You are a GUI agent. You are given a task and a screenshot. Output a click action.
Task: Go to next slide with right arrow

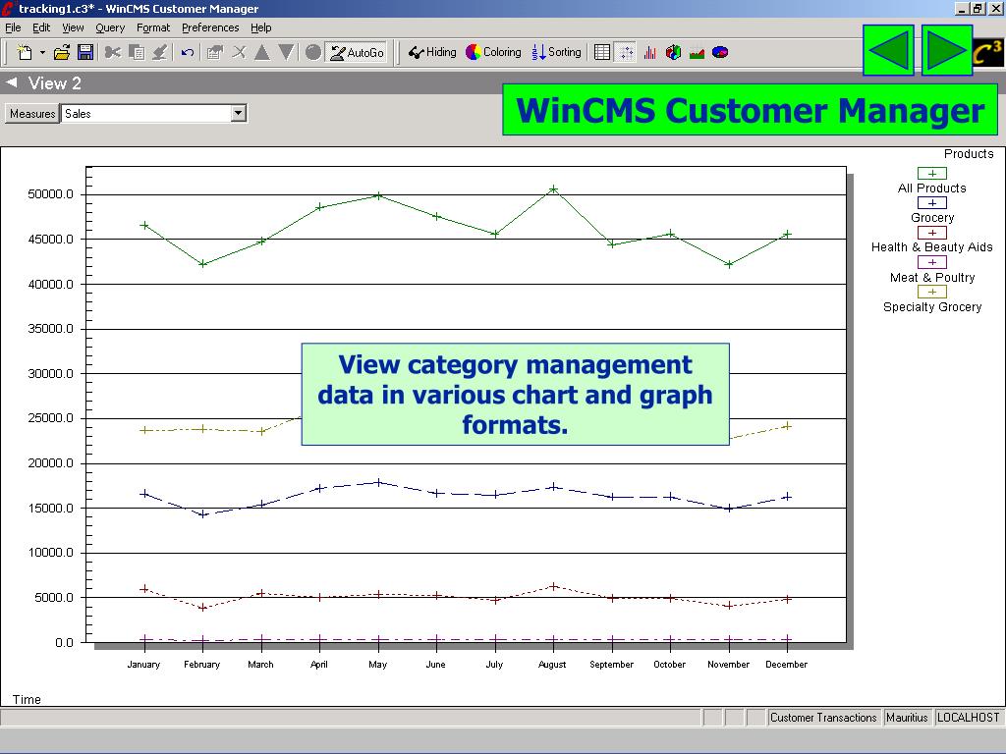(947, 50)
